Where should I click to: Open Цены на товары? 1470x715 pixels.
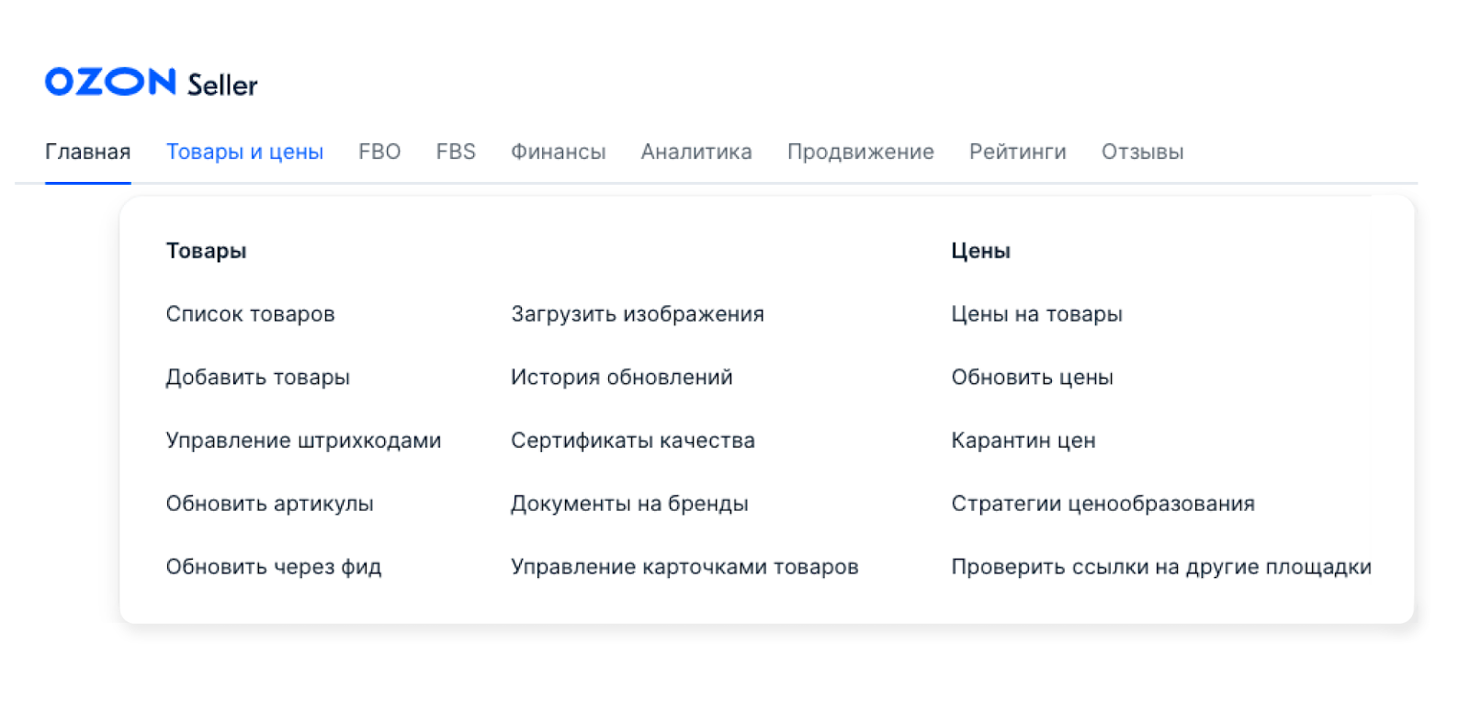coord(1036,314)
